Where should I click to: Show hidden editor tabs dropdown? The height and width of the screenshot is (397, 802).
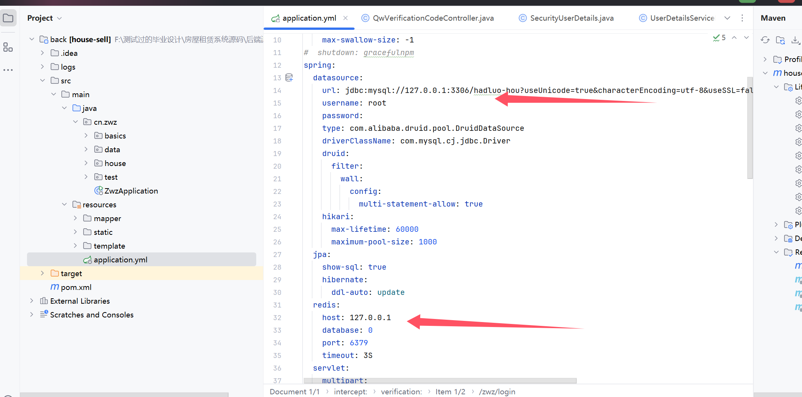click(x=727, y=18)
